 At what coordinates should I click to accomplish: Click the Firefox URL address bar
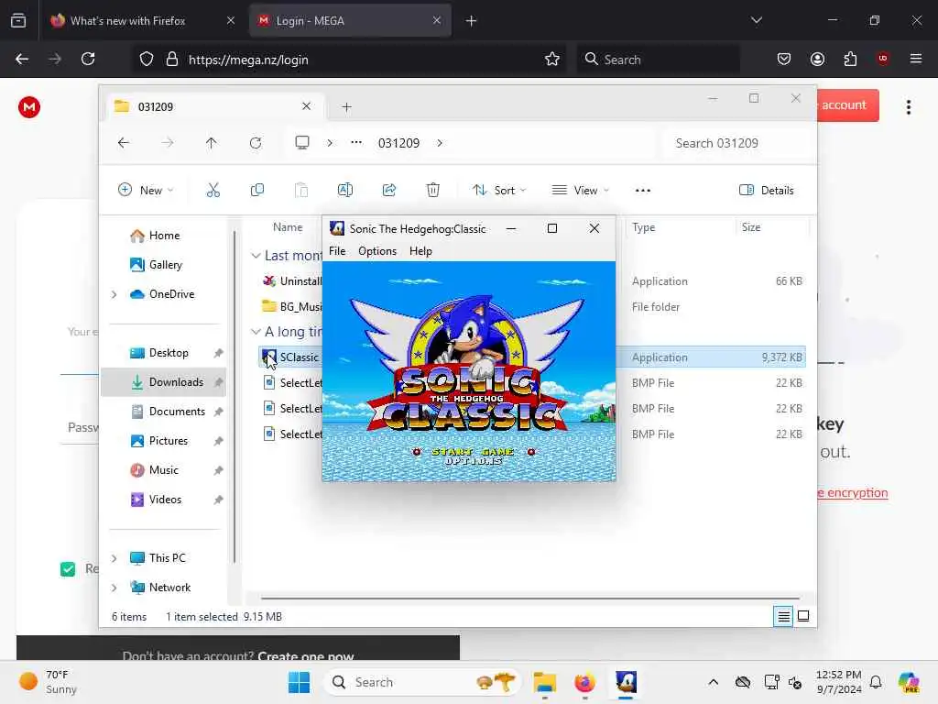pyautogui.click(x=347, y=60)
